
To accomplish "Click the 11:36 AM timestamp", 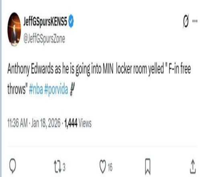I will coord(18,123).
